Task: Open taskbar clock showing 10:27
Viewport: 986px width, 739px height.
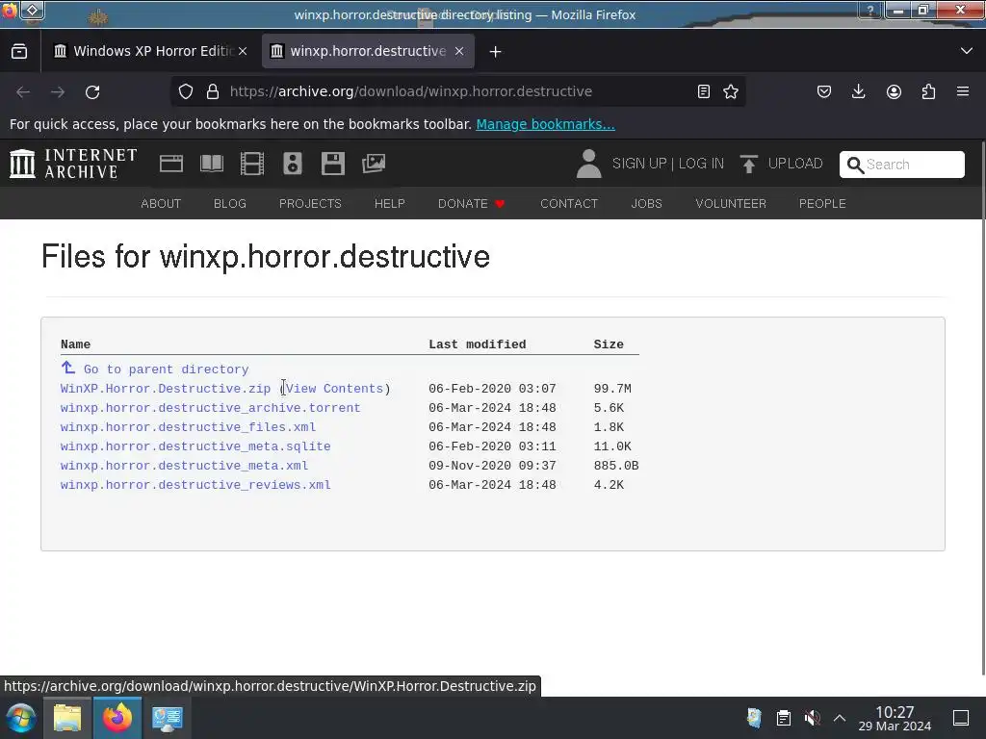Action: pos(895,718)
